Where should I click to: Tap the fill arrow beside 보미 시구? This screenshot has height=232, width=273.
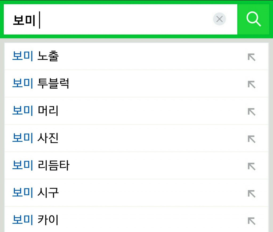[251, 194]
